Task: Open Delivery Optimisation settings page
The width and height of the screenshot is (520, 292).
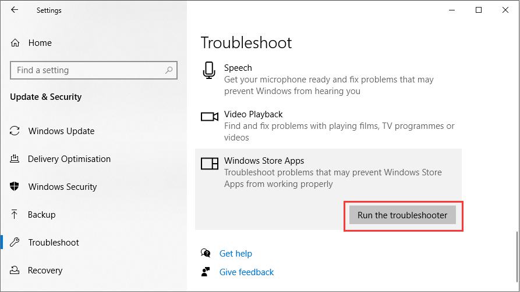Action: pos(69,159)
